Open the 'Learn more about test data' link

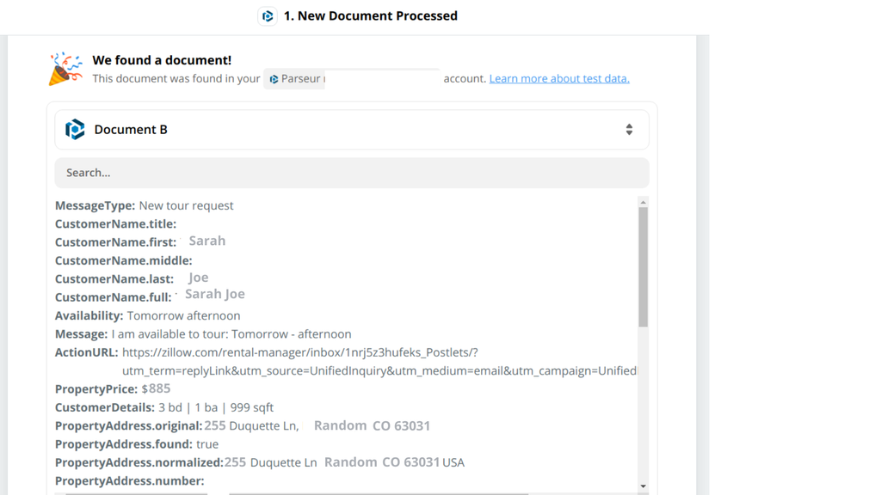point(558,78)
